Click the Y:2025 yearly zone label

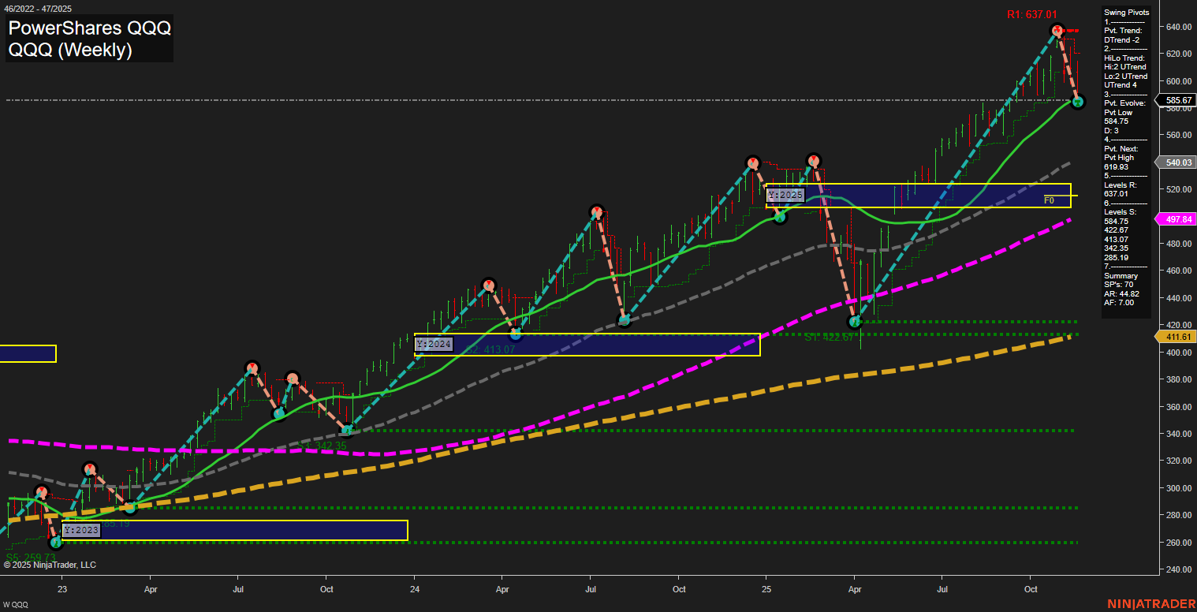click(785, 194)
